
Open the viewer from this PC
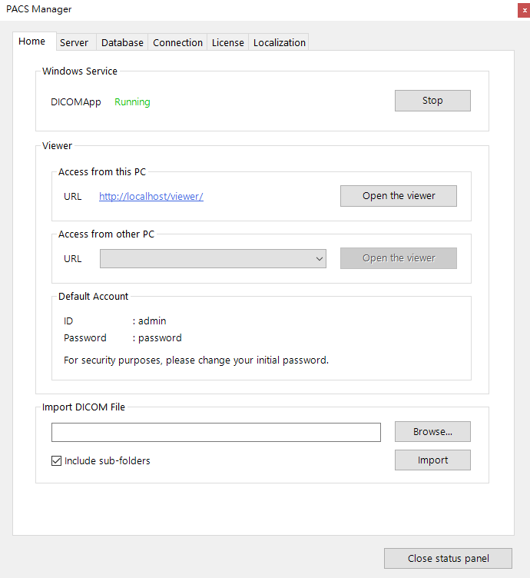[x=399, y=196]
